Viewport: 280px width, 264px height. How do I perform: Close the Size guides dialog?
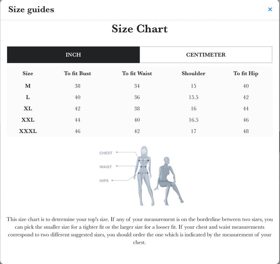click(270, 9)
